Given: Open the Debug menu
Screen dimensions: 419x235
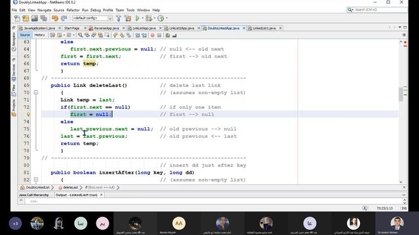Looking at the screenshot, I should point(96,10).
